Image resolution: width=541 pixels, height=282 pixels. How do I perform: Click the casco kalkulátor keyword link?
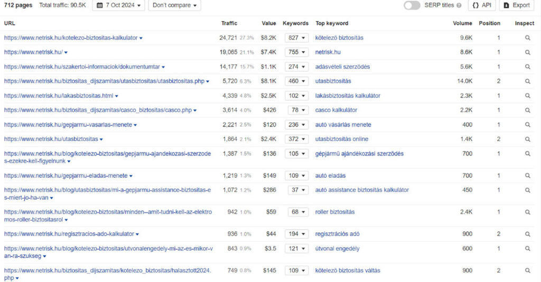click(336, 110)
